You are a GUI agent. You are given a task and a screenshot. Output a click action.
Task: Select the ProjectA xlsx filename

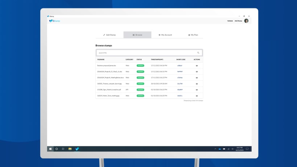click(x=110, y=72)
